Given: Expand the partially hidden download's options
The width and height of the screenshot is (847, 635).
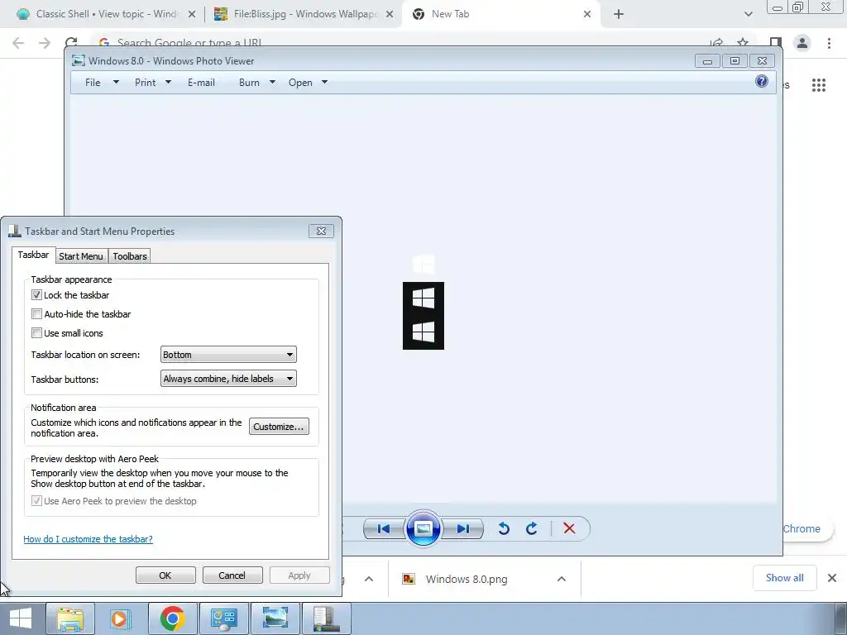Looking at the screenshot, I should pyautogui.click(x=369, y=579).
